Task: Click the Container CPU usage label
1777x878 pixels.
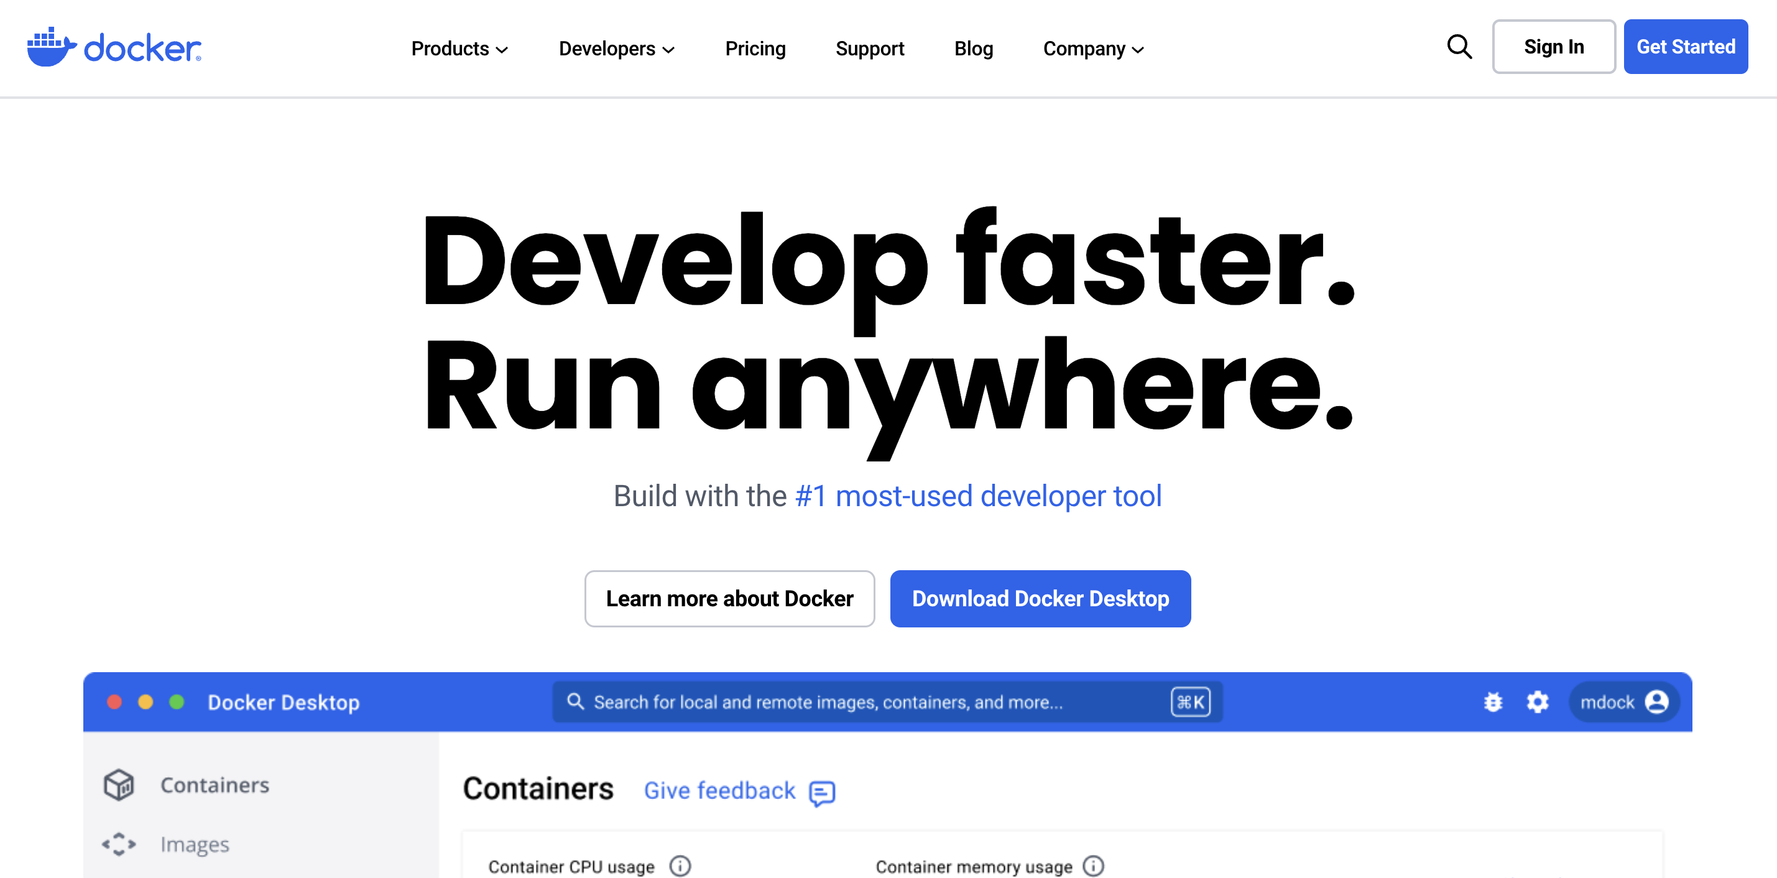Action: [x=571, y=866]
